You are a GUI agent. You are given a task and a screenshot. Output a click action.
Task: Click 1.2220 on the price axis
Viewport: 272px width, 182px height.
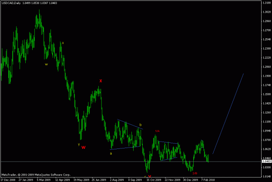(x=267, y=57)
